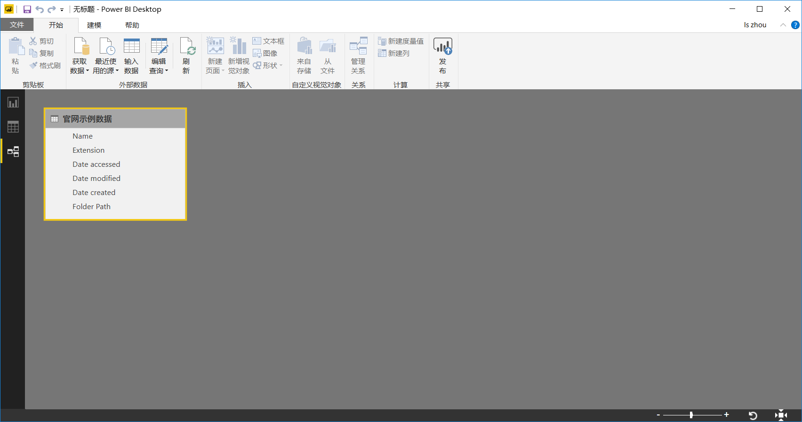Open 管理关系 manage relationships
Image resolution: width=802 pixels, height=422 pixels.
click(358, 55)
